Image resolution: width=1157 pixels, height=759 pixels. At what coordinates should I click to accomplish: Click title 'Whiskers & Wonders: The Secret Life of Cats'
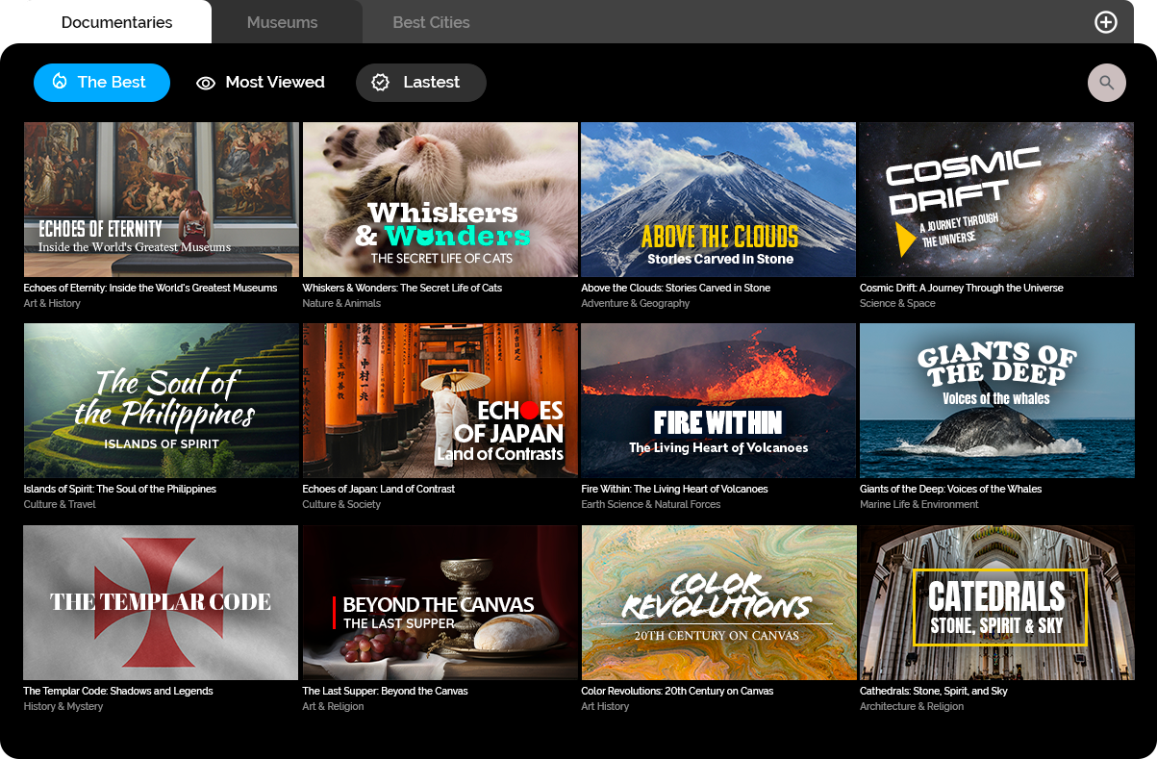tap(402, 288)
